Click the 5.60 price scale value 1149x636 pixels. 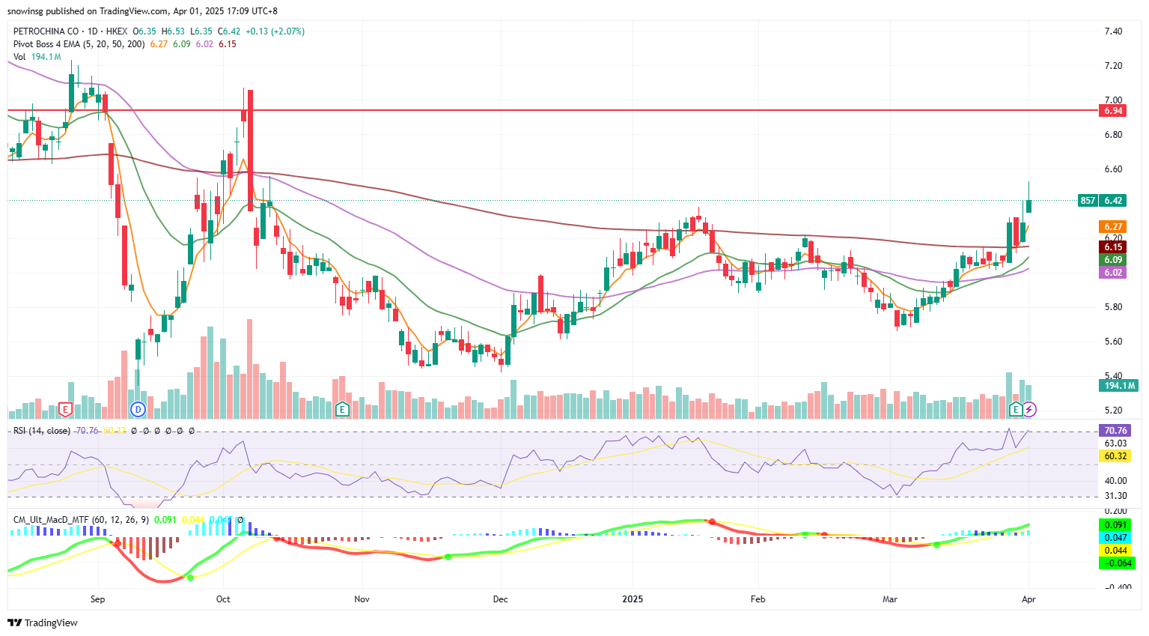click(x=1113, y=342)
